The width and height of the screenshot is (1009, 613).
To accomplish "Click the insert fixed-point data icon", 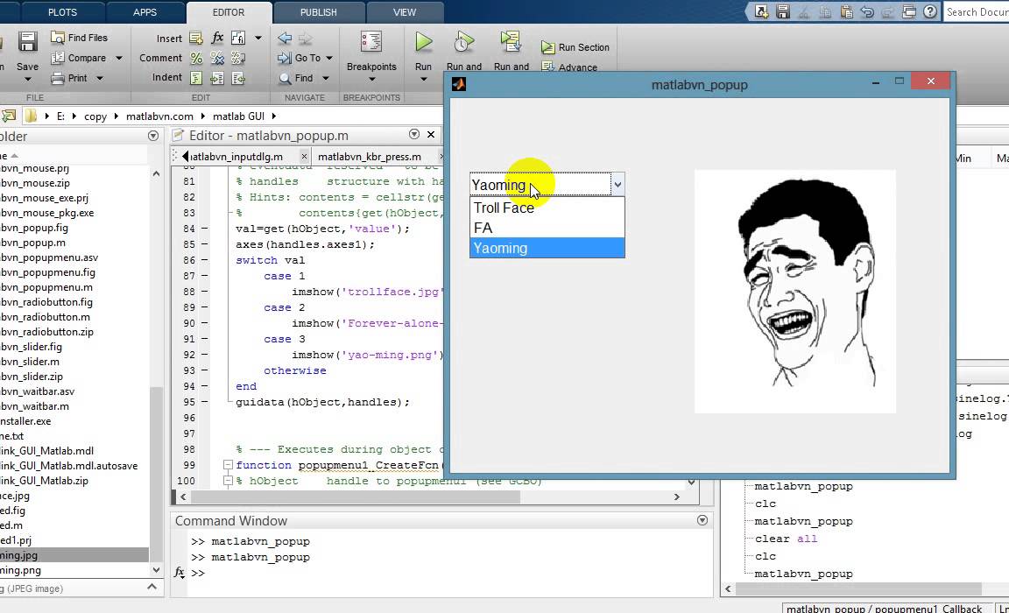I will pos(238,38).
